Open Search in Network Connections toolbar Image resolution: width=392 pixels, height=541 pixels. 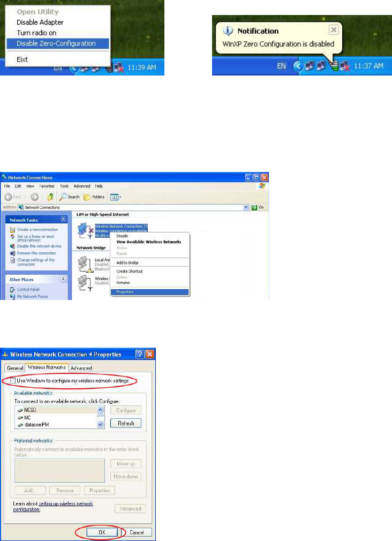70,197
